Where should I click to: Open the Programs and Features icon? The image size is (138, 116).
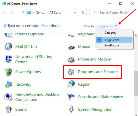click(71, 72)
